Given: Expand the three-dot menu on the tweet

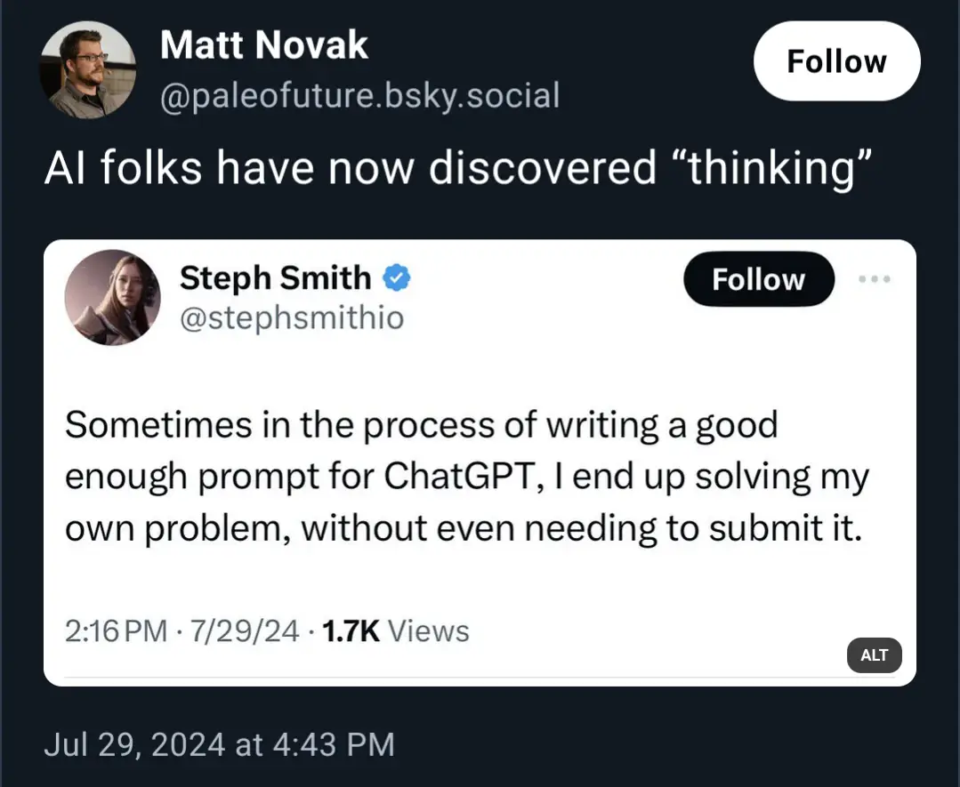Looking at the screenshot, I should [875, 278].
